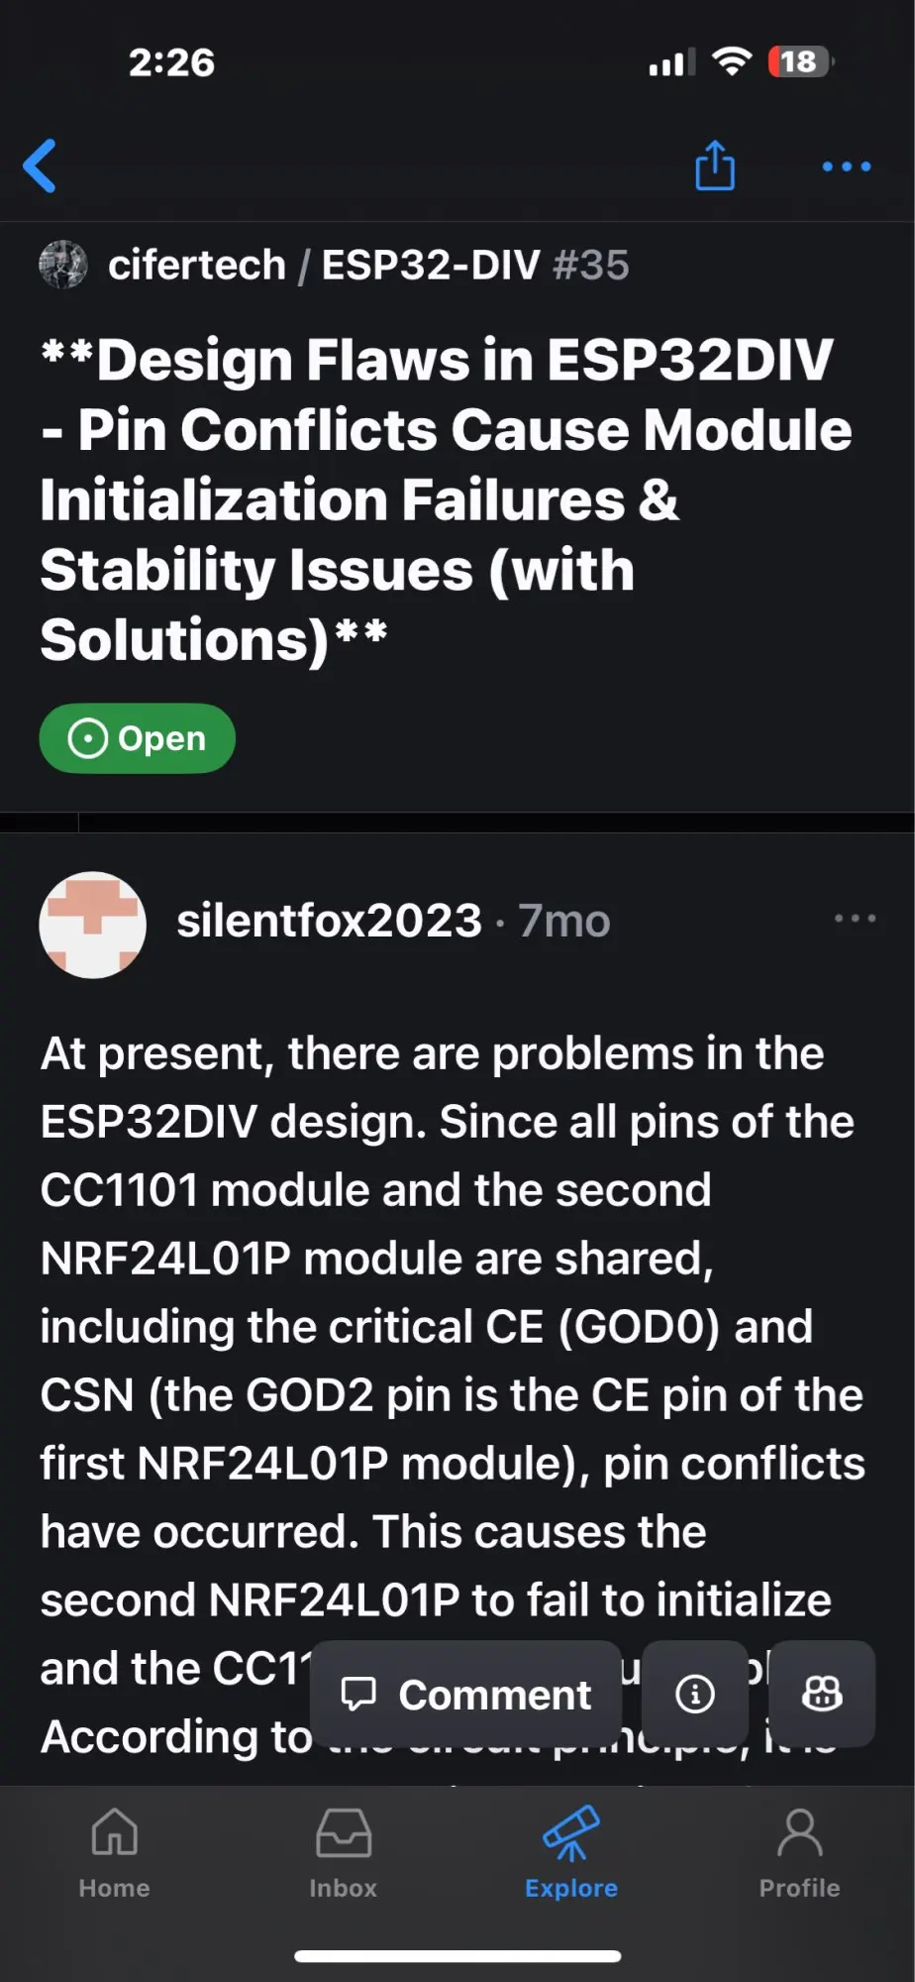This screenshot has height=1982, width=915.
Task: Open the issue info icon
Action: pos(695,1695)
